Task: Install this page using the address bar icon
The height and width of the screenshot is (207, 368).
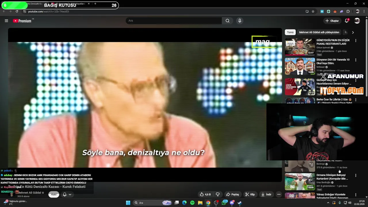Action: pyautogui.click(x=307, y=11)
